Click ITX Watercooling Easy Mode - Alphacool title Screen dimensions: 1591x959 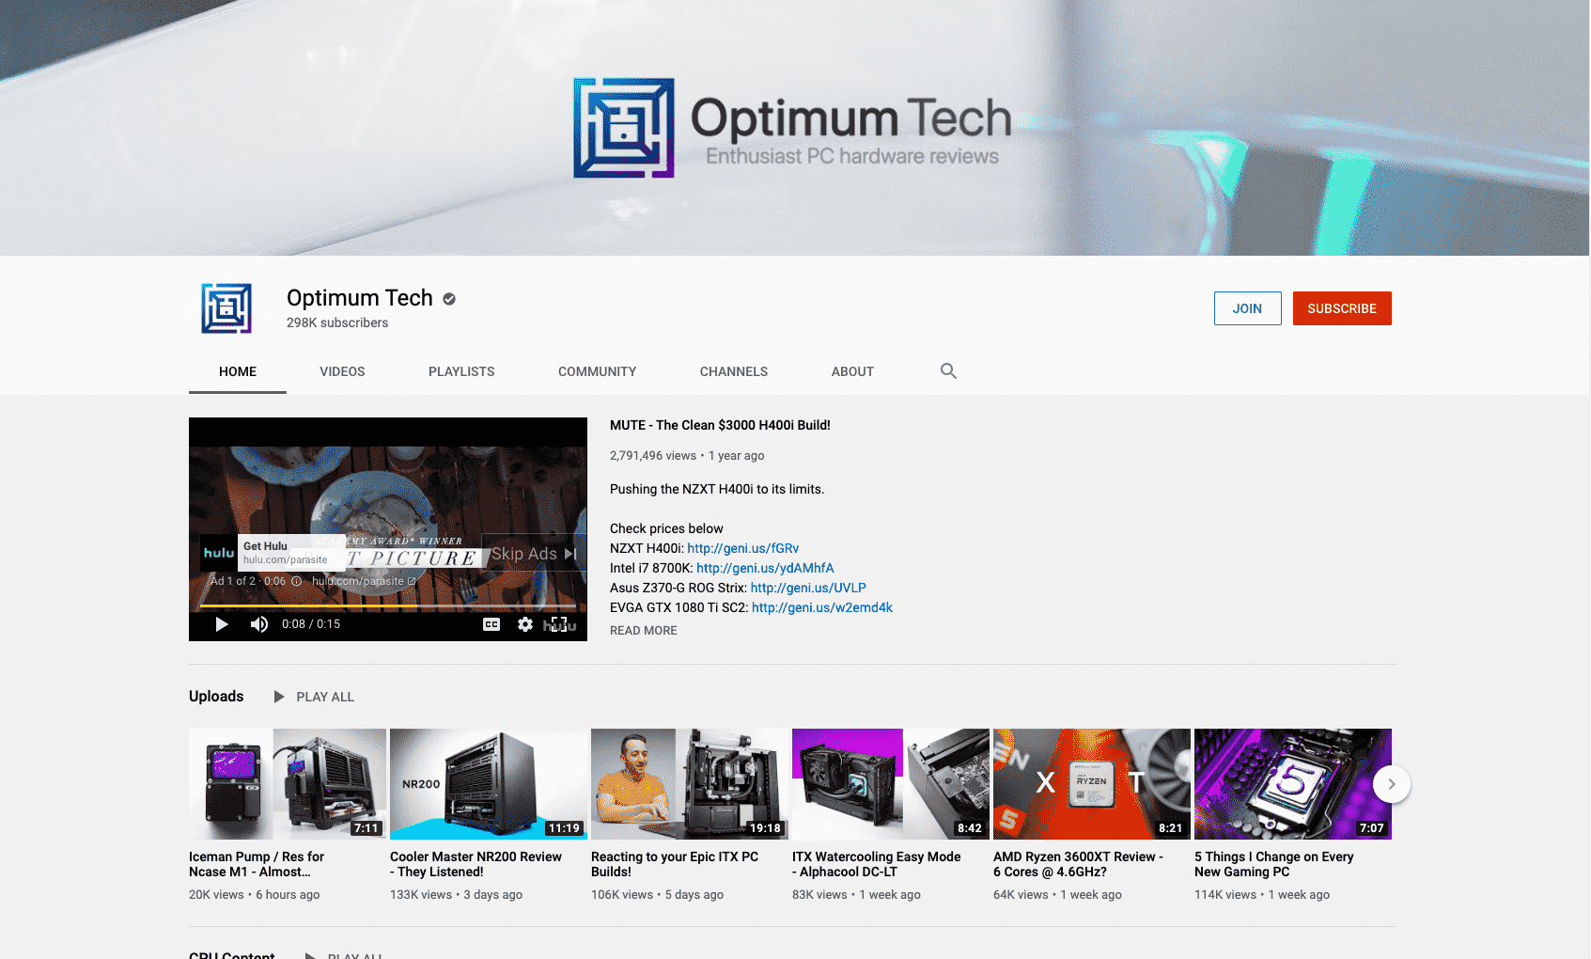pos(877,864)
